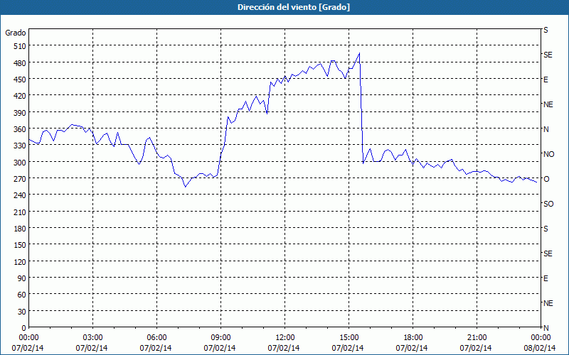The height and width of the screenshot is (355, 569).
Task: Click the y-axis value "300"
Action: [20, 163]
